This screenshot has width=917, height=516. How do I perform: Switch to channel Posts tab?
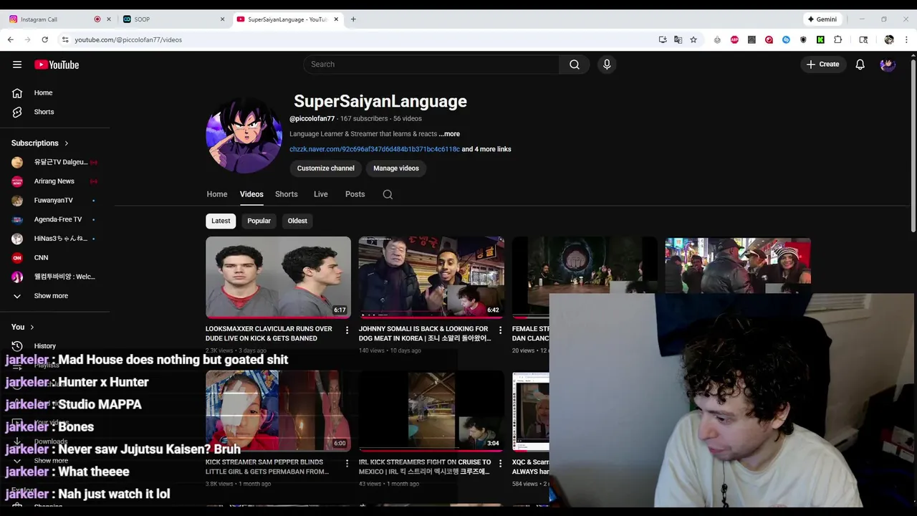coord(355,194)
